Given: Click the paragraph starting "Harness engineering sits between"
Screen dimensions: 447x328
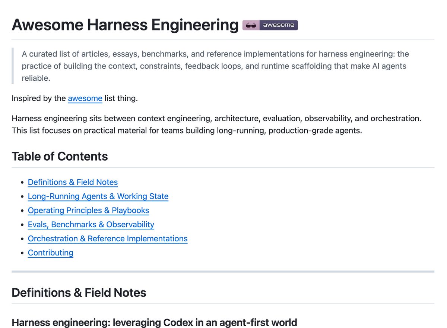Looking at the screenshot, I should [216, 125].
